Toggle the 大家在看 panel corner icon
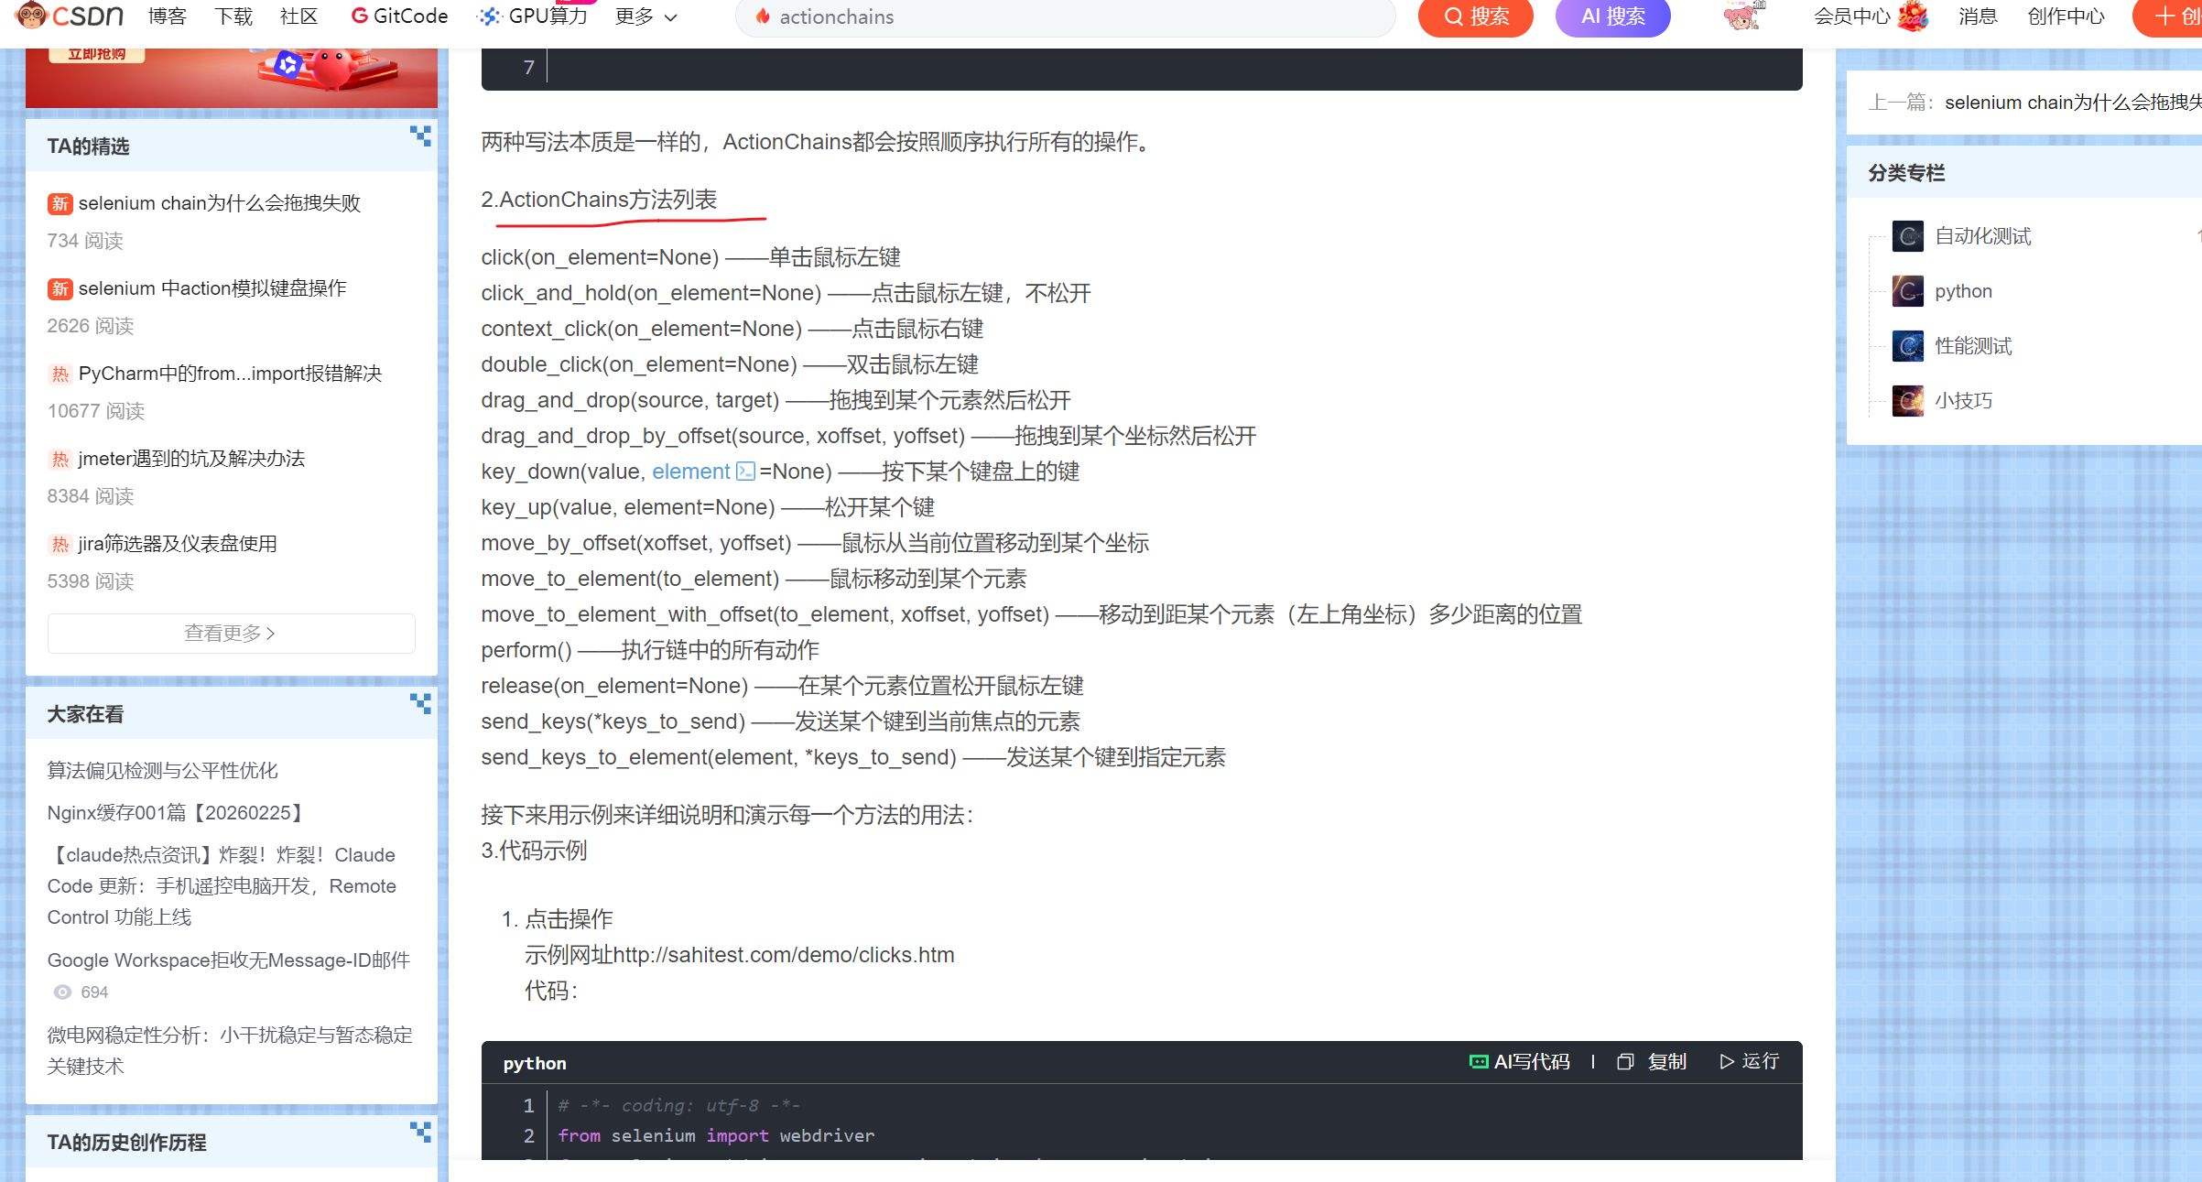This screenshot has height=1182, width=2202. pyautogui.click(x=420, y=704)
